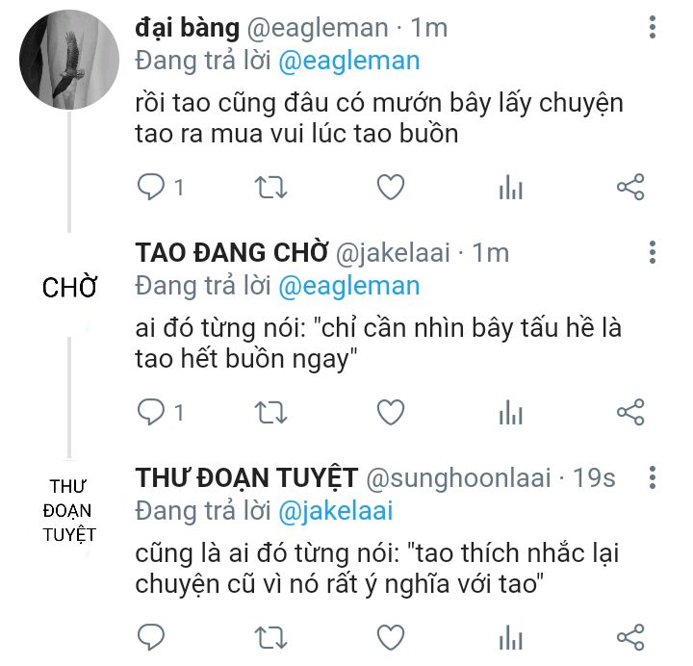The image size is (693, 666).
Task: Like the tweet by @sunghoonlaai
Action: tap(390, 636)
